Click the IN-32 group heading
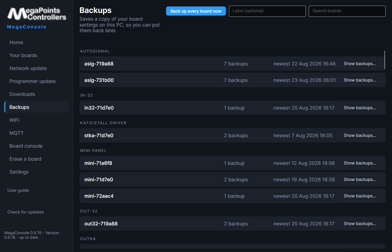Viewport: 392px width, 252px height. 86,95
